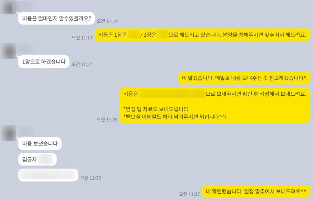Viewport: 313px width, 200px height.
Task: Click the blurred white bubble below 입금자
Action: (x=48, y=175)
